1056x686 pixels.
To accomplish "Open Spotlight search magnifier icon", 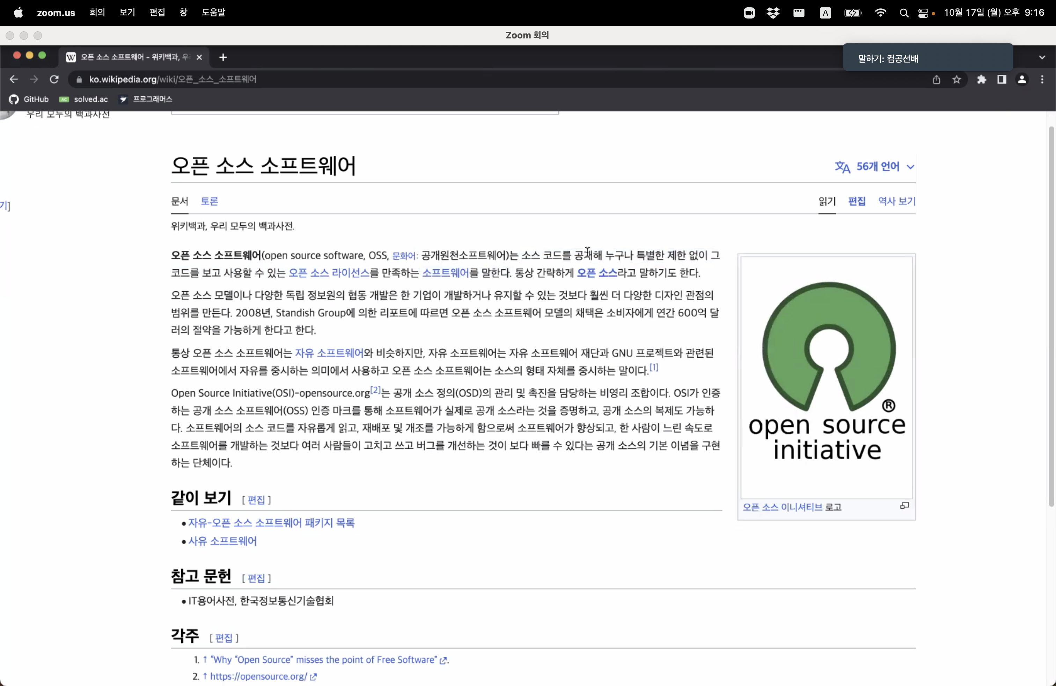I will 903,13.
